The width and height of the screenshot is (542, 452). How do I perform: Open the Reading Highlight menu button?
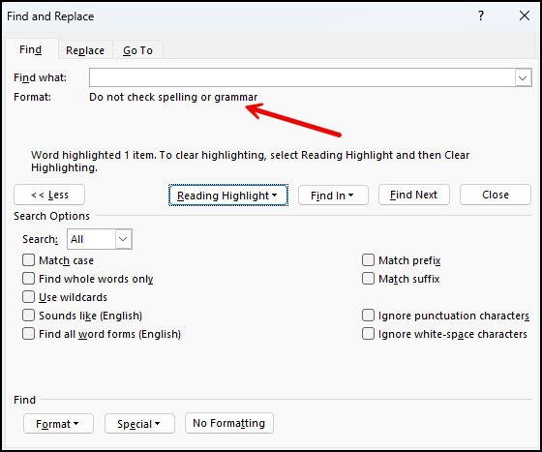(x=228, y=196)
